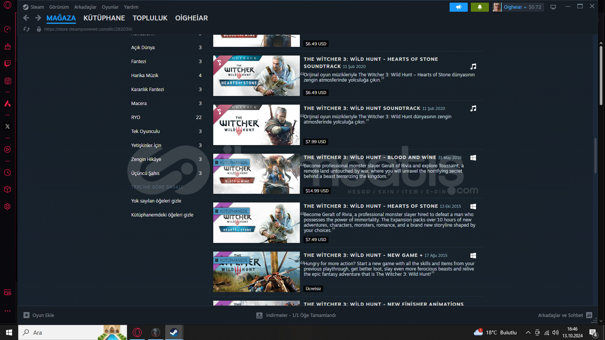This screenshot has width=605, height=340.
Task: Click the monitor icon beside the wallet balance
Action: click(553, 7)
